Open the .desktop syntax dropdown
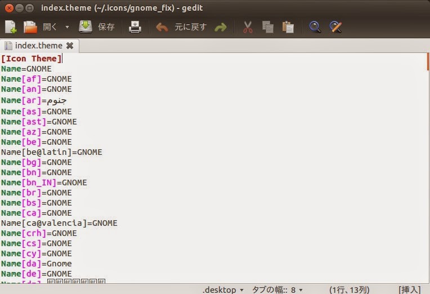This screenshot has height=294, width=430. pyautogui.click(x=223, y=290)
